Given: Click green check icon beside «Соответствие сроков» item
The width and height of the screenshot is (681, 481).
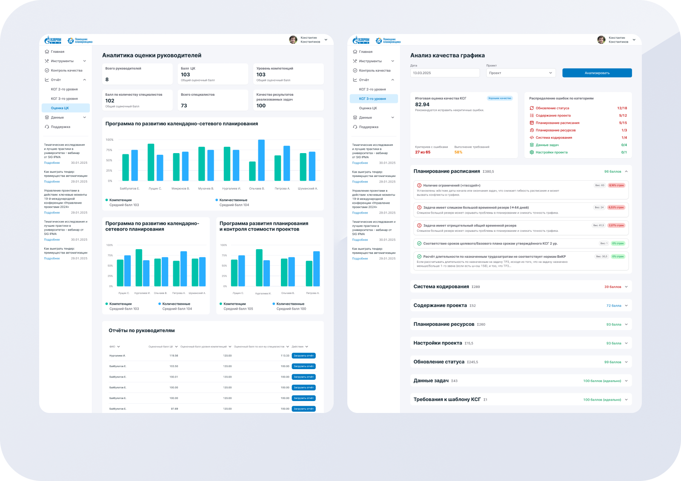Looking at the screenshot, I should pyautogui.click(x=419, y=244).
